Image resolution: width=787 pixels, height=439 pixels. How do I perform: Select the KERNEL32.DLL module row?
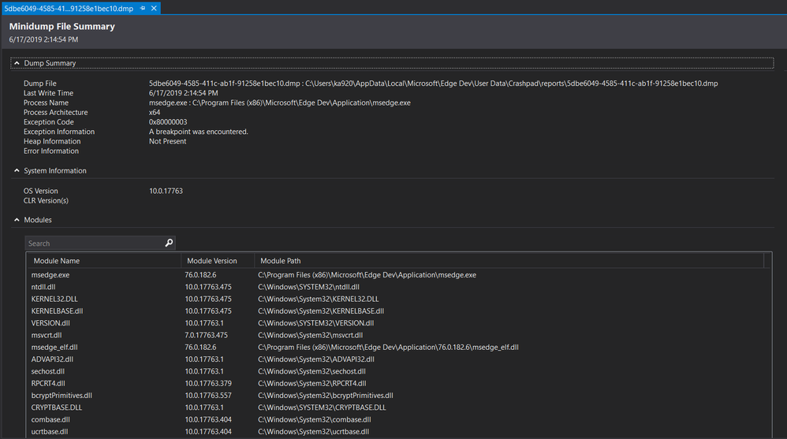pyautogui.click(x=398, y=299)
